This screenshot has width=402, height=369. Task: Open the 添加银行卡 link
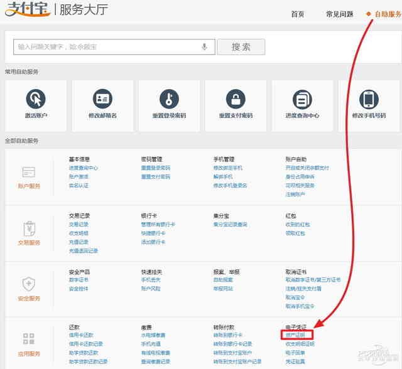(153, 242)
